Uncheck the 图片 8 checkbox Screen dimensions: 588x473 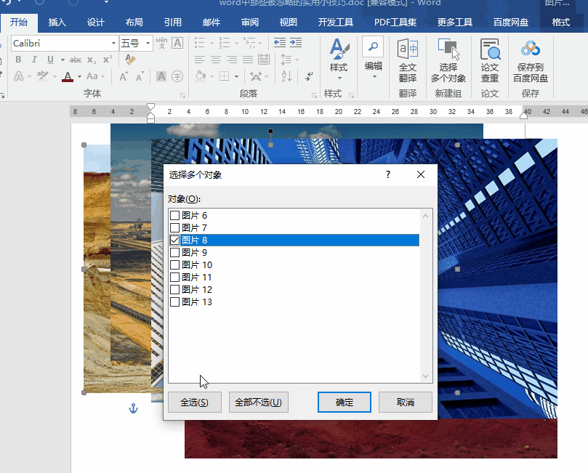174,240
